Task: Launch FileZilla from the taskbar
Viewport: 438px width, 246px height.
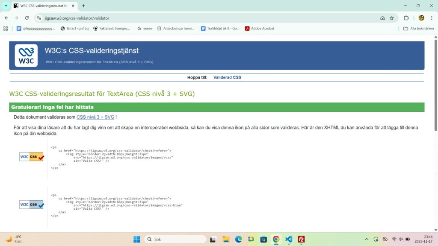Action: (x=301, y=239)
